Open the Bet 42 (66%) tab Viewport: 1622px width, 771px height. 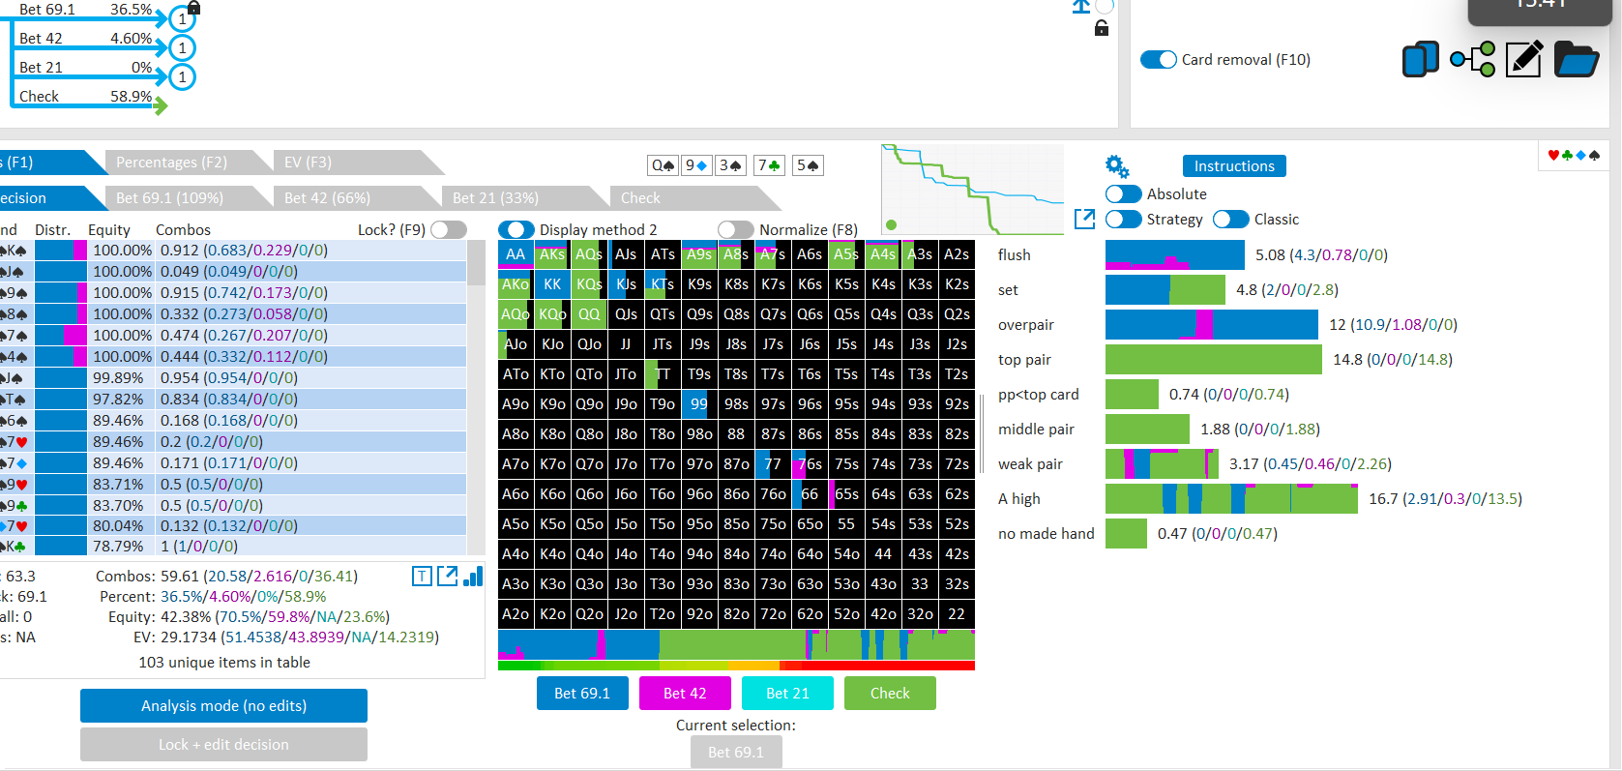[328, 197]
